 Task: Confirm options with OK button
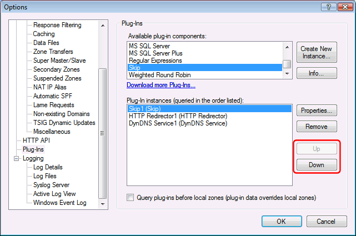click(x=282, y=221)
